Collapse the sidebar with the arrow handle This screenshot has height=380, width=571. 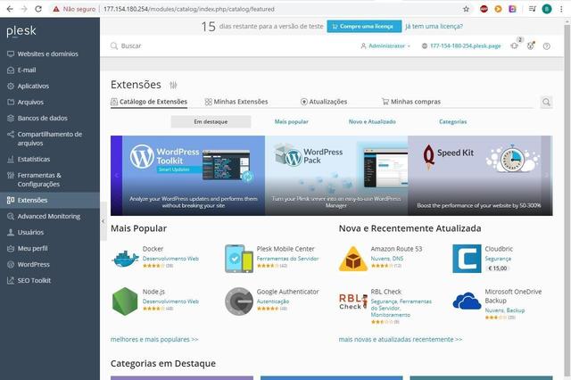103,221
